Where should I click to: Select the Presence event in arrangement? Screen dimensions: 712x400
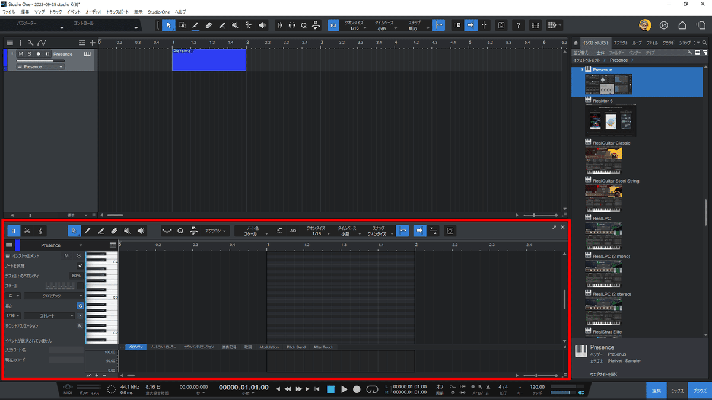coord(209,60)
